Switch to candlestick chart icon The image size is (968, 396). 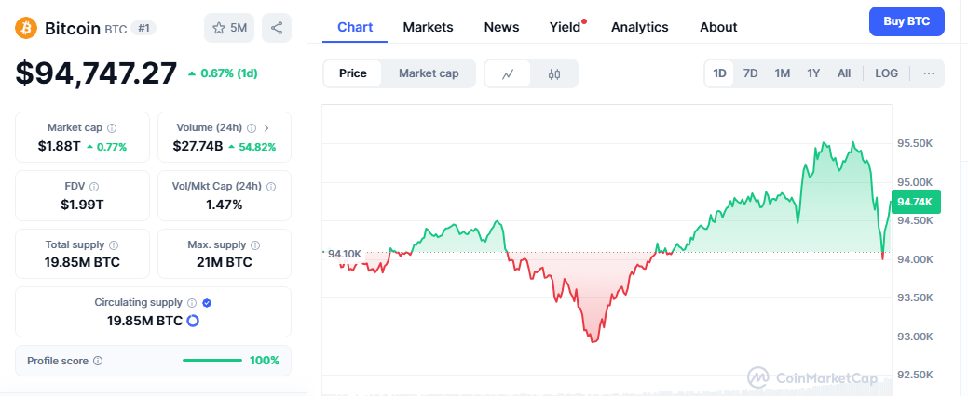coord(554,74)
